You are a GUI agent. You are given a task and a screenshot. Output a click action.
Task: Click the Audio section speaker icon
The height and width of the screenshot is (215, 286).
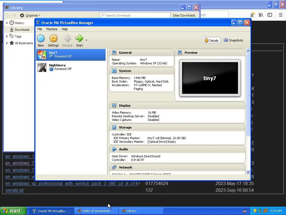pos(114,149)
